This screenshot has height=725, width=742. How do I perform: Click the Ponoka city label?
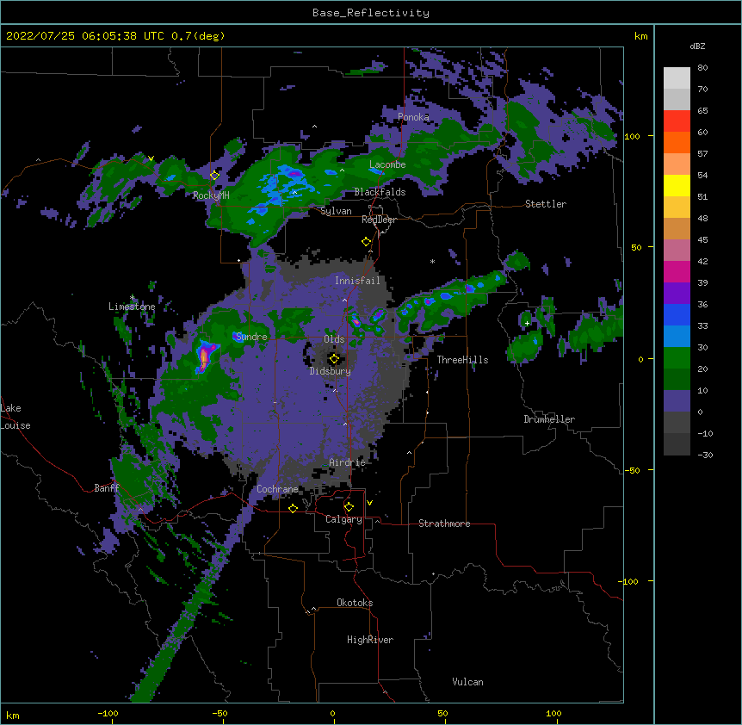coord(413,117)
